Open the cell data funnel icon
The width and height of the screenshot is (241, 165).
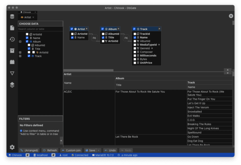coord(12,73)
